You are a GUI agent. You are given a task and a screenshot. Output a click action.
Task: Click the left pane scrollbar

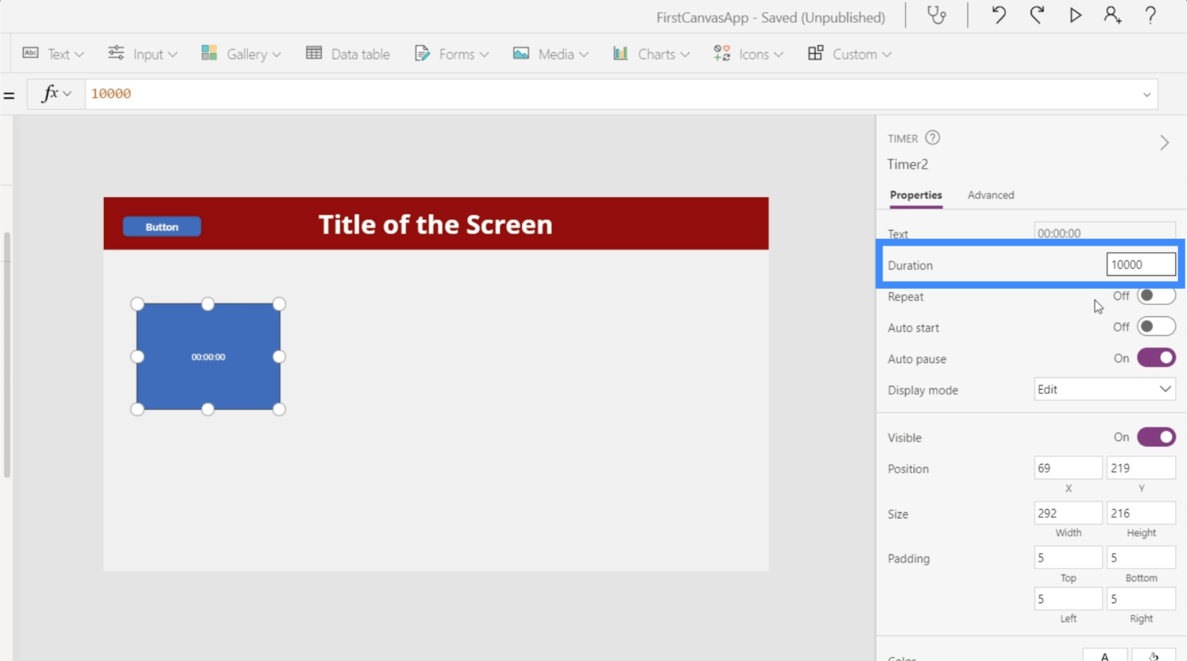coord(7,355)
